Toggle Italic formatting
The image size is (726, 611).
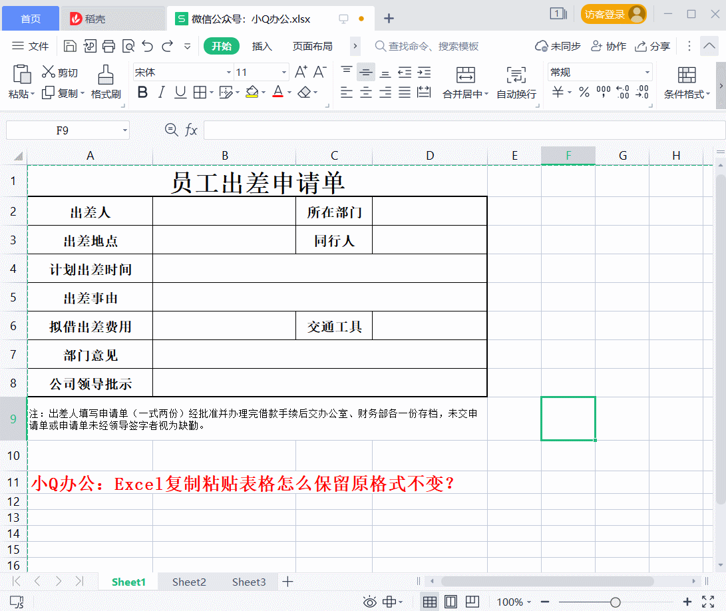[161, 93]
